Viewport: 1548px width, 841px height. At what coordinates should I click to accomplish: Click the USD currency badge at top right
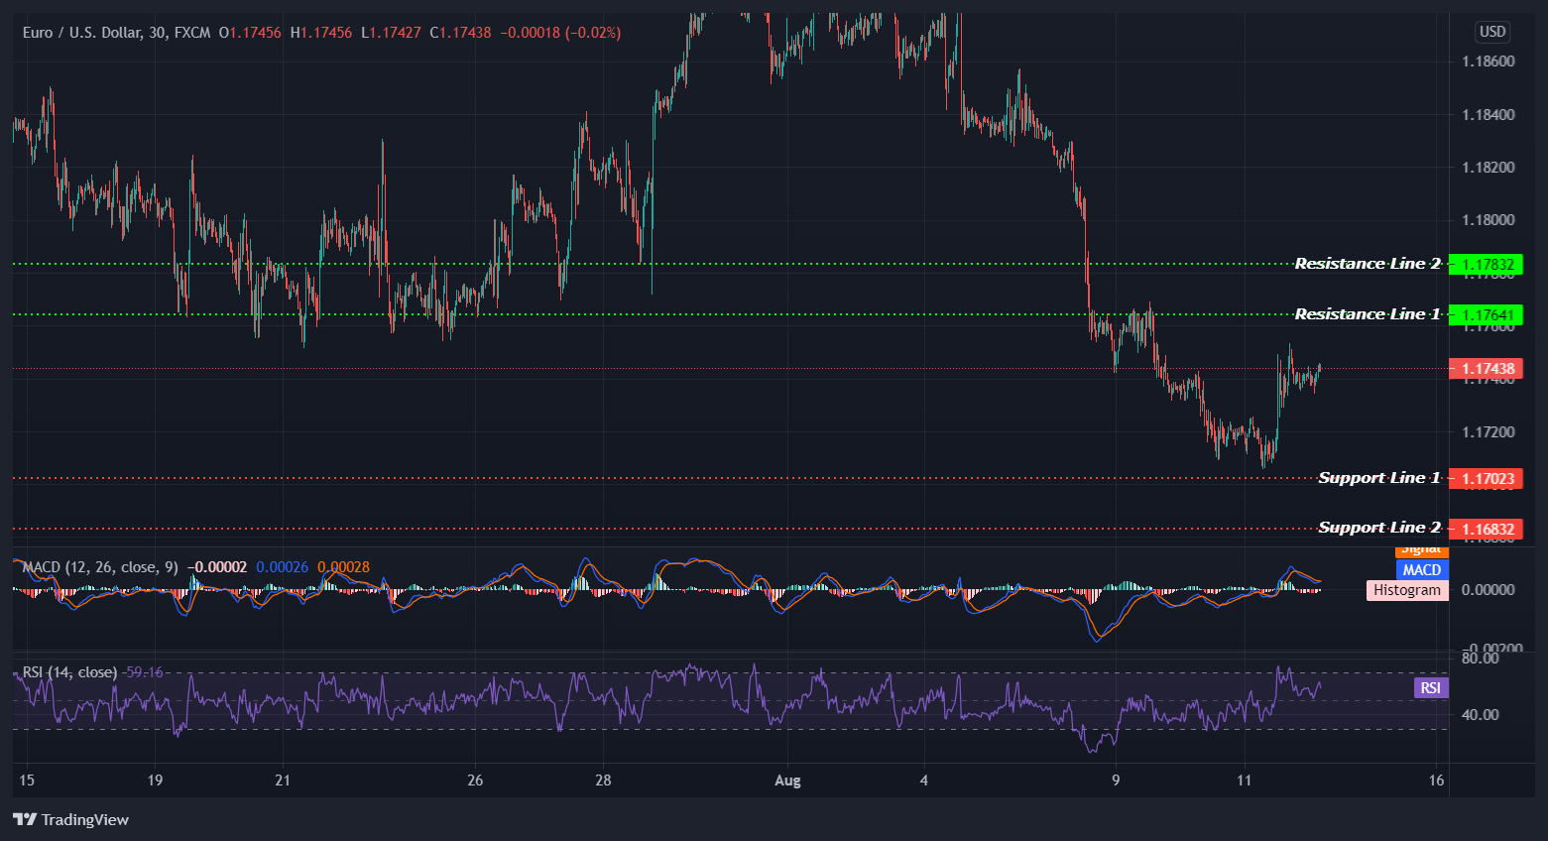[1493, 31]
